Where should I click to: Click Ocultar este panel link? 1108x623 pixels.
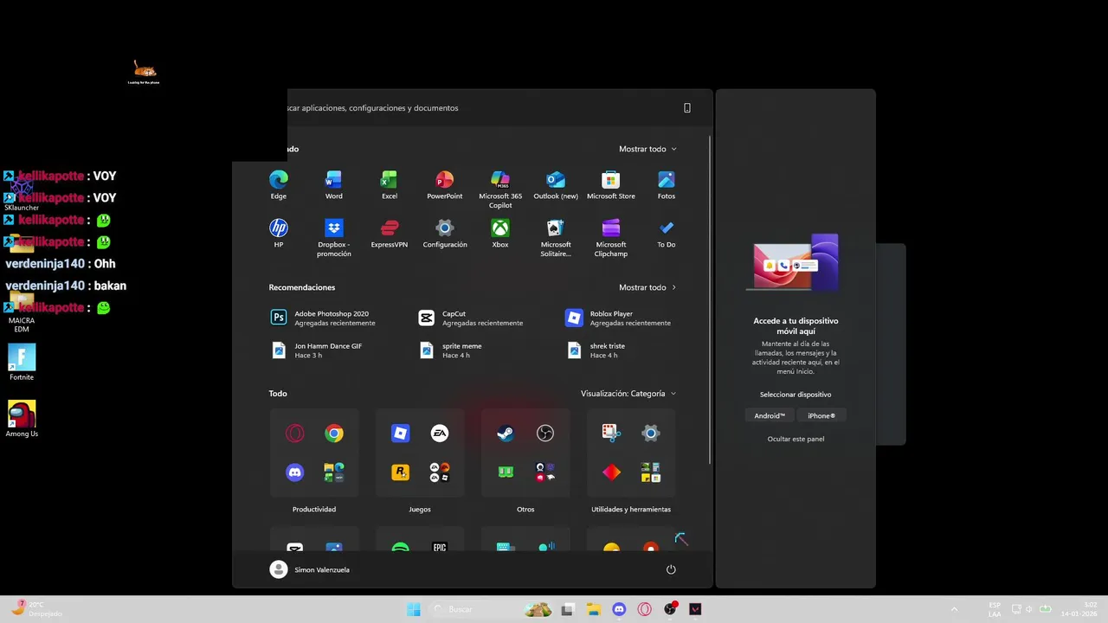pyautogui.click(x=796, y=439)
